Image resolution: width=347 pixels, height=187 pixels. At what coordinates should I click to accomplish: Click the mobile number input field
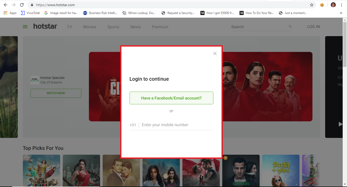[177, 125]
